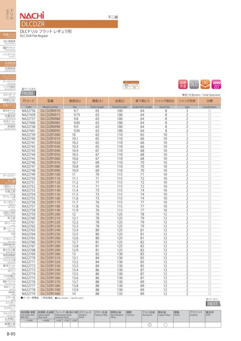241x341 pixels.
Task: Open the FPツール maker tab
Action: pos(8,224)
